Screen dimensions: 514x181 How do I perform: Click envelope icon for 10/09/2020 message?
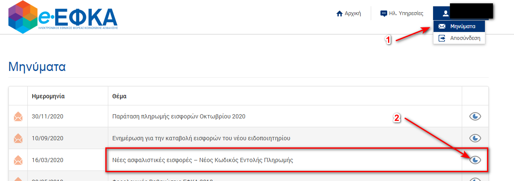click(x=18, y=138)
